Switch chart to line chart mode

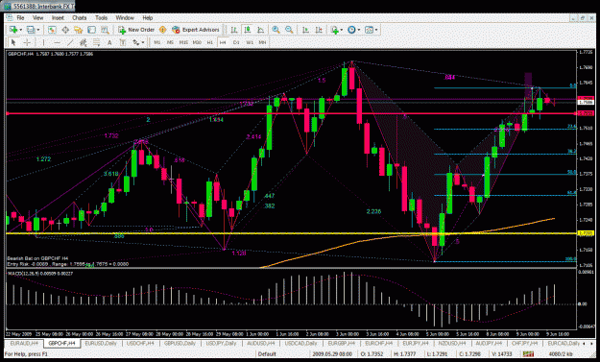point(260,30)
